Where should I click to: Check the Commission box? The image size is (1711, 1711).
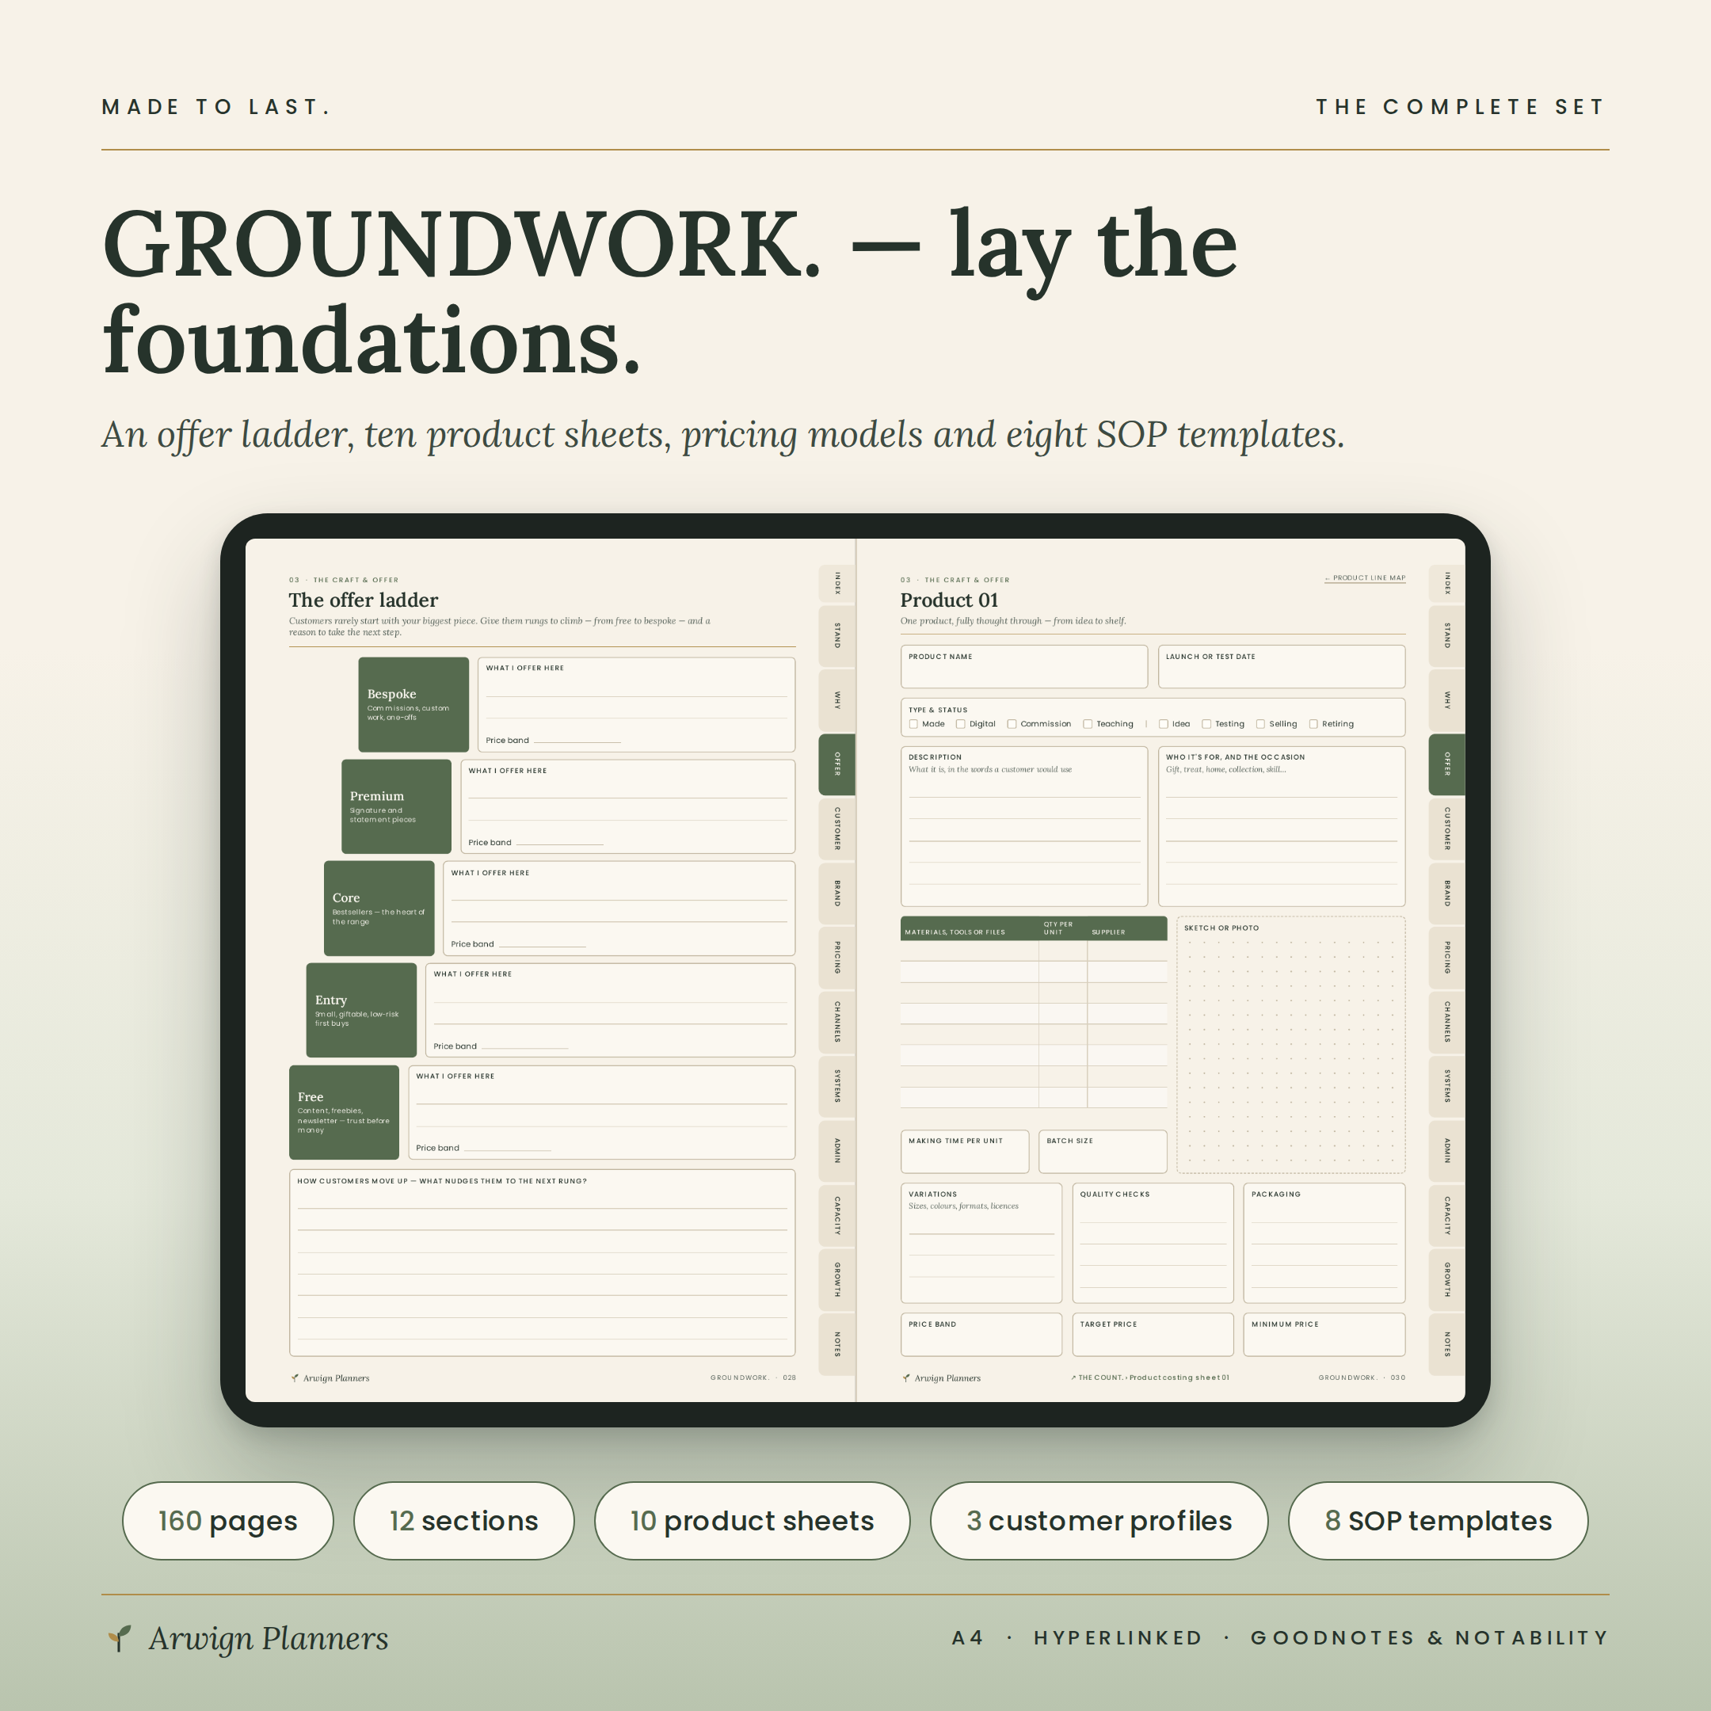click(1012, 725)
